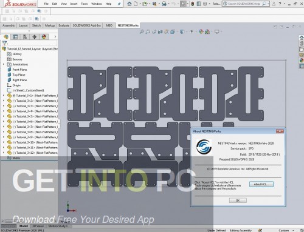The image size is (304, 232).
Task: Click the Dynamic Annotation Views icon
Action: (x=167, y=31)
